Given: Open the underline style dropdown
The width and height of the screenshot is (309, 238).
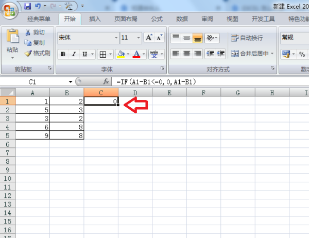Looking at the screenshot, I should pyautogui.click(x=92, y=54).
